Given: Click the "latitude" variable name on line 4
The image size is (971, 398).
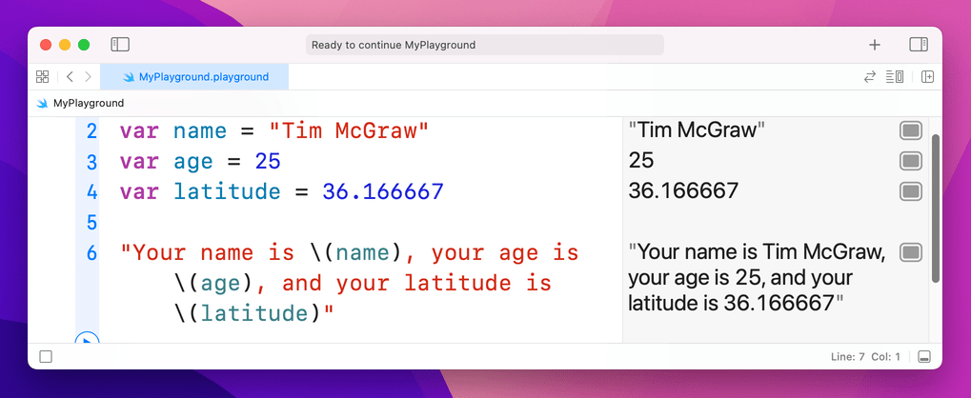Looking at the screenshot, I should click(x=227, y=192).
